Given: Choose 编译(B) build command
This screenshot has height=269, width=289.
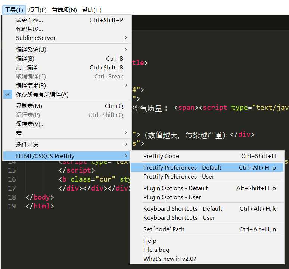Looking at the screenshot, I should (x=67, y=58).
